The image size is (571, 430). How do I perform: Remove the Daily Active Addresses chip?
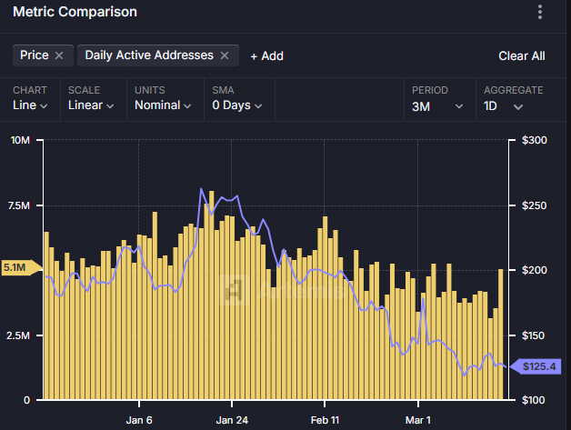tap(224, 55)
